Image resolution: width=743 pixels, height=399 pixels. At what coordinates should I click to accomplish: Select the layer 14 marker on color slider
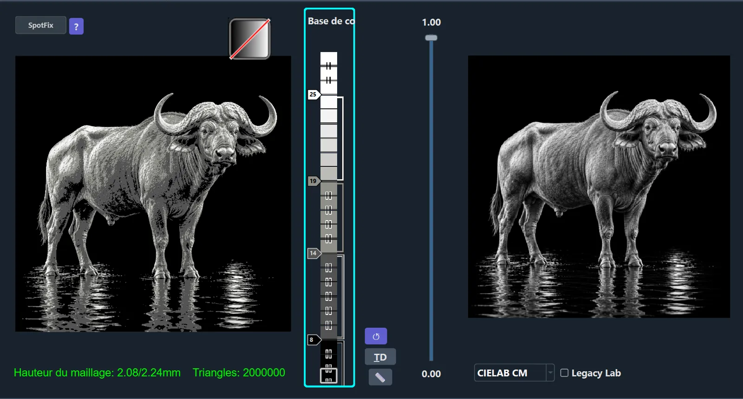pyautogui.click(x=314, y=253)
